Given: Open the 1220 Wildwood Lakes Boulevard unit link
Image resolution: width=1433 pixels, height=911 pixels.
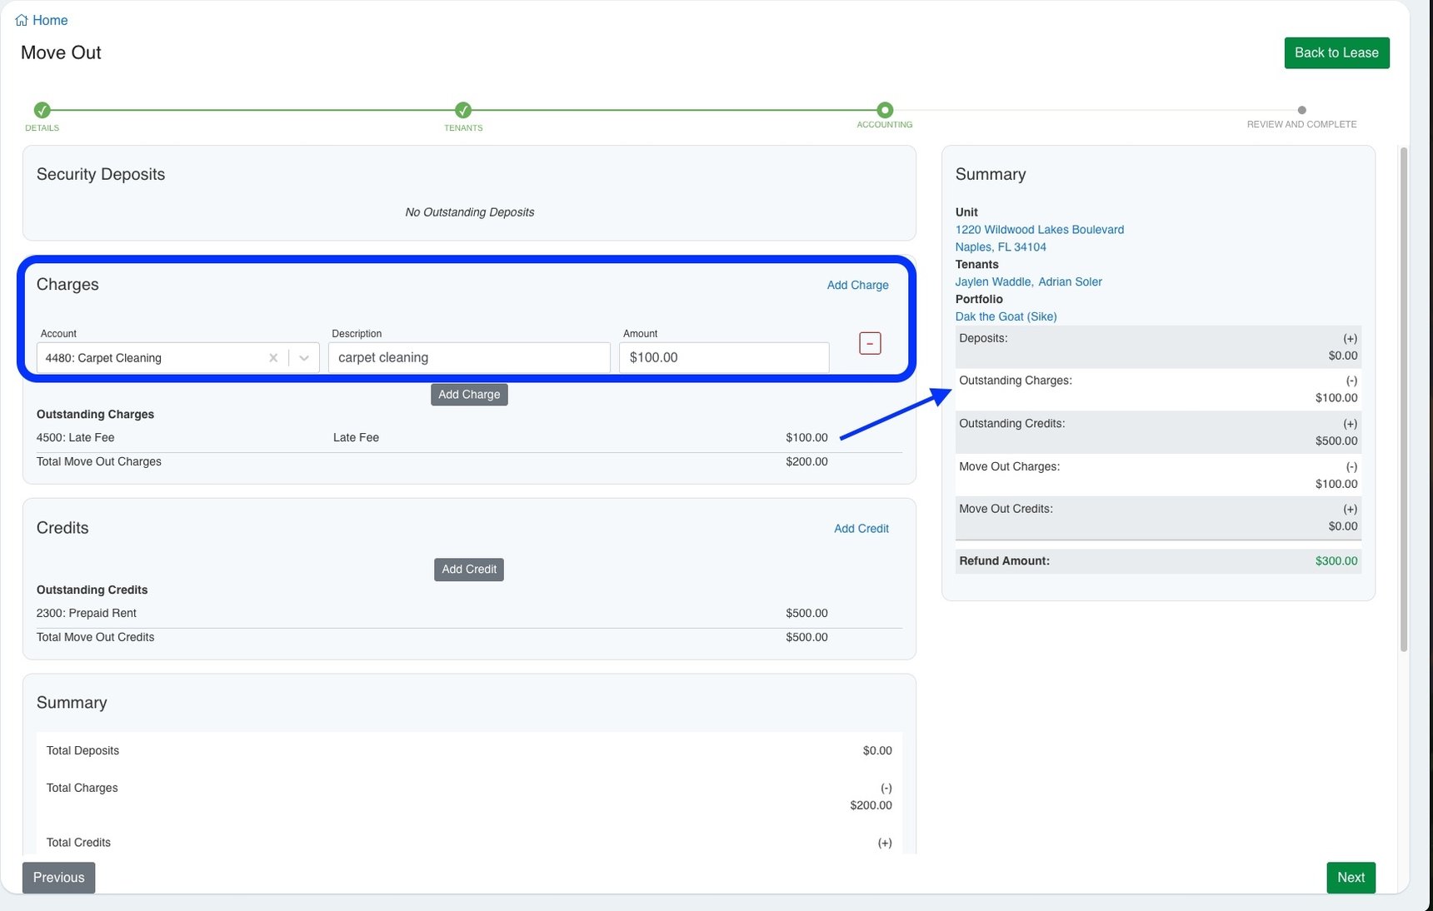Looking at the screenshot, I should coord(1039,230).
